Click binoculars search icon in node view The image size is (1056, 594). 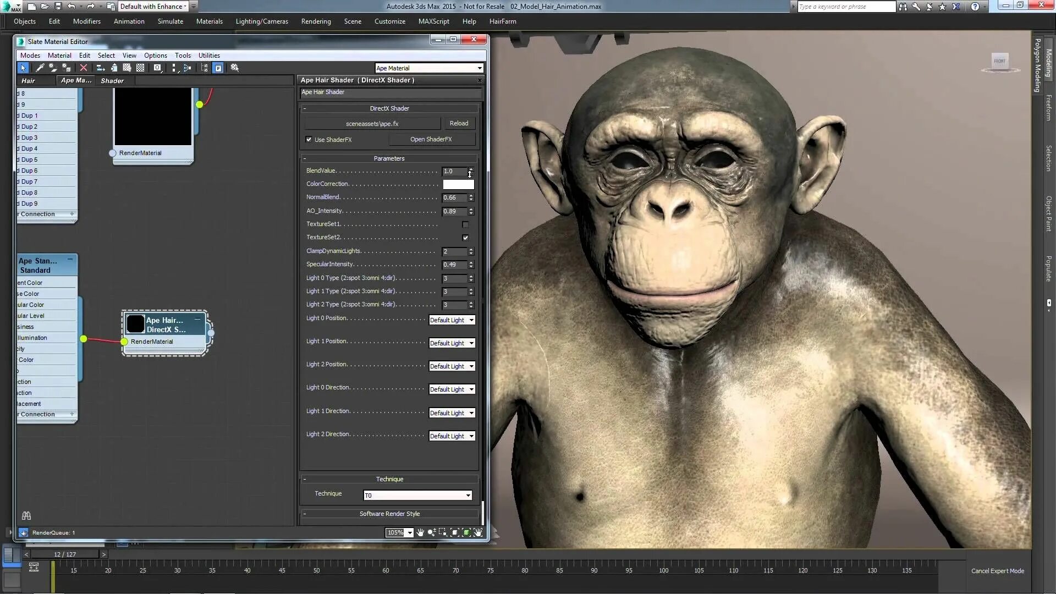tap(26, 516)
